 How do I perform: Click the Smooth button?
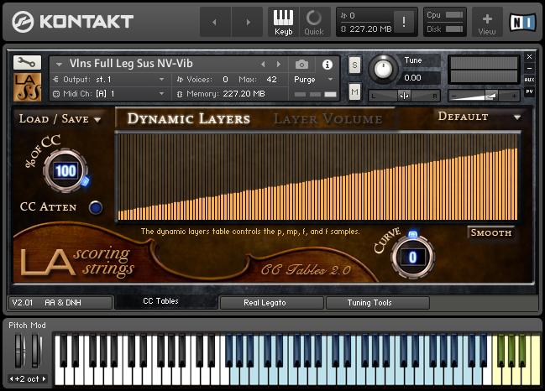[x=490, y=232]
